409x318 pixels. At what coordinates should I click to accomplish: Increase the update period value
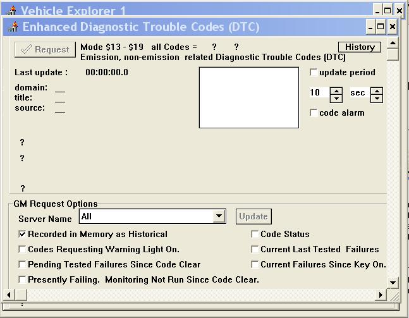337,90
